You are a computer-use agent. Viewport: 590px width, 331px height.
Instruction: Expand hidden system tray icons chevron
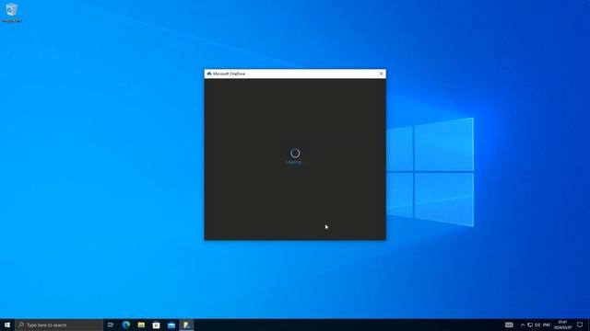point(523,325)
